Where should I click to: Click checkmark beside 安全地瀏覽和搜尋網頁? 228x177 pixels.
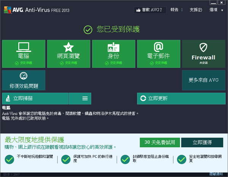[x=182, y=160]
